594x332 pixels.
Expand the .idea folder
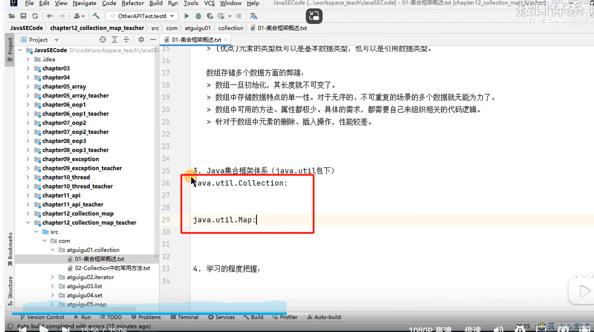pyautogui.click(x=28, y=59)
